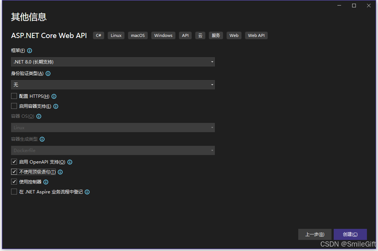Click info icon beside .NET Aspire 业务流程
Screen dimensions: 378x251
(x=87, y=192)
